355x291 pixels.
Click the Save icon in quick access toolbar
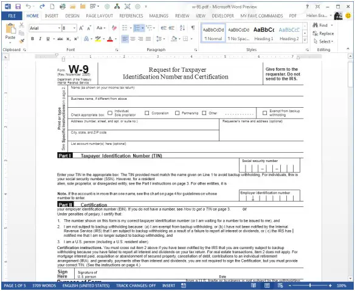[18, 7]
